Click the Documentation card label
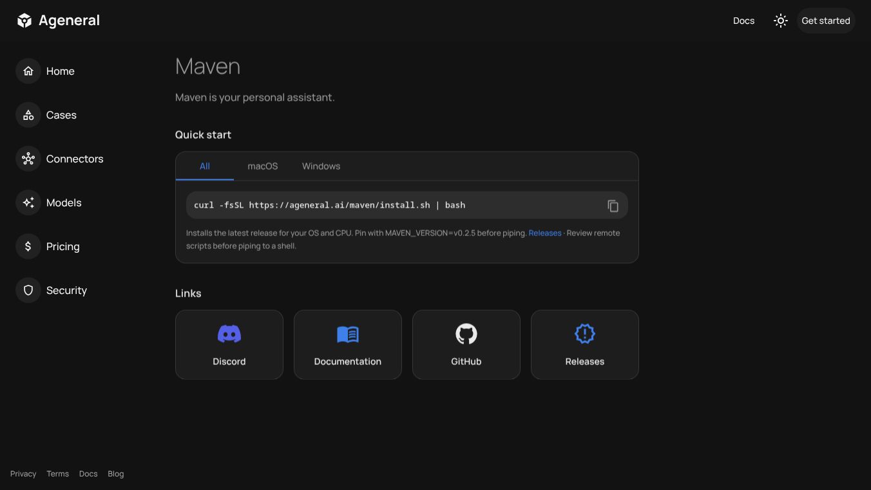This screenshot has height=490, width=871. 348,362
